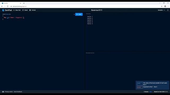This screenshot has width=170, height=95.
Task: Click the Format lines icon
Action: click(x=30, y=10)
